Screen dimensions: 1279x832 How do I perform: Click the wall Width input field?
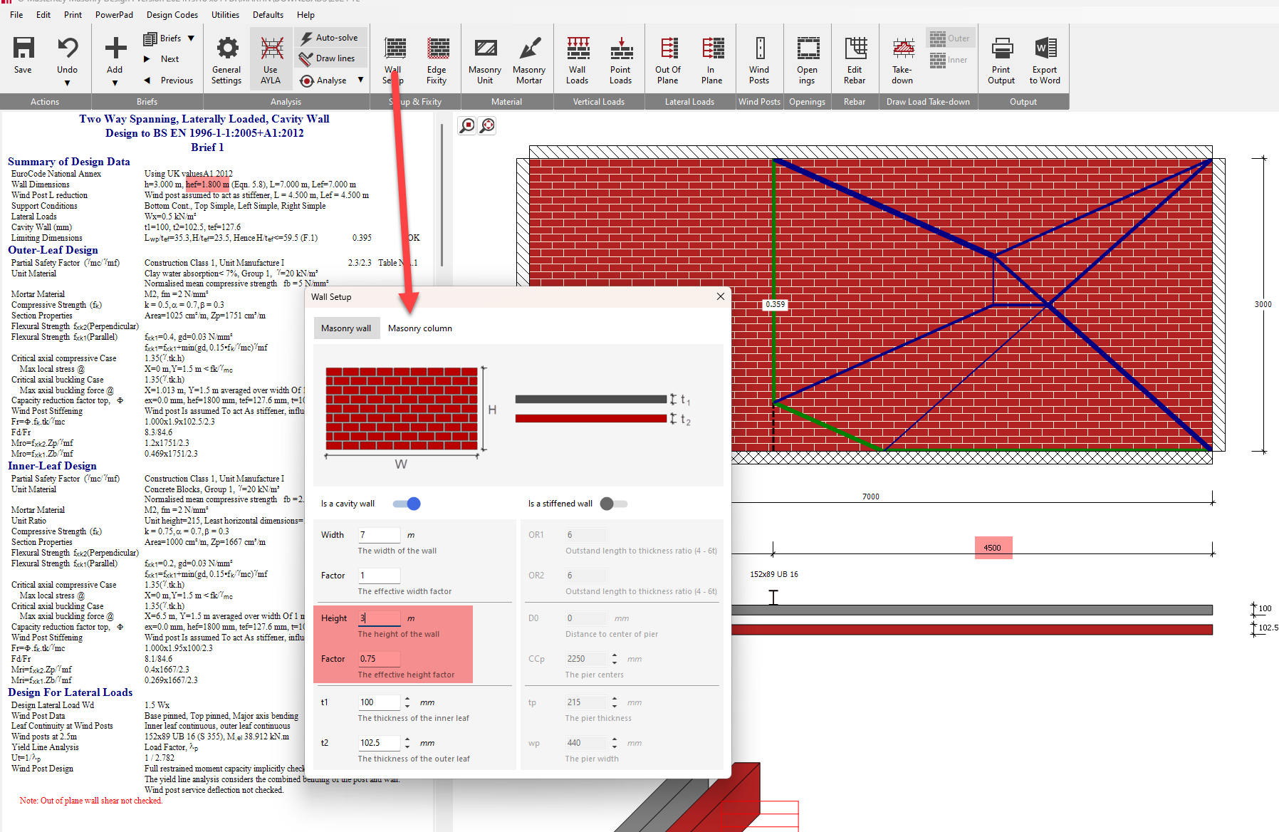click(379, 535)
